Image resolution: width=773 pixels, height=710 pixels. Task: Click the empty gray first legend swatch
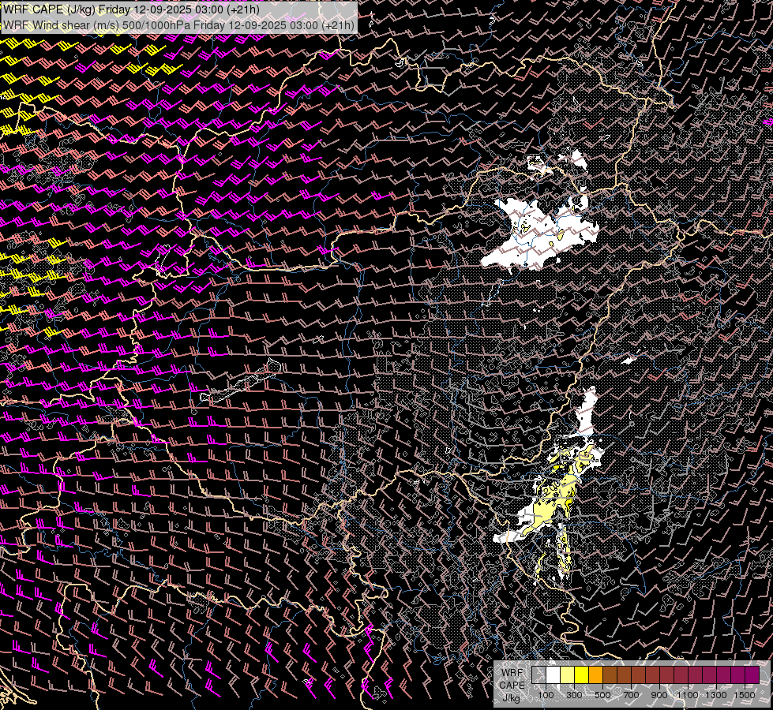pyautogui.click(x=538, y=674)
